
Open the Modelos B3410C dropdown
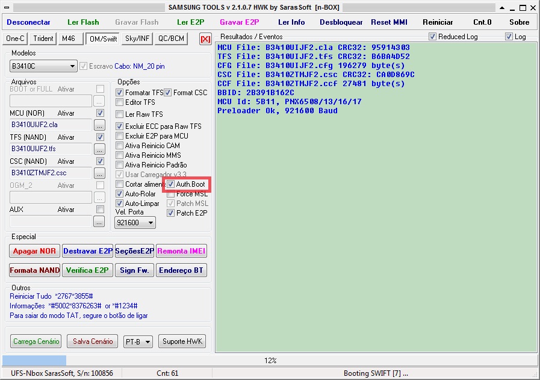pyautogui.click(x=43, y=66)
